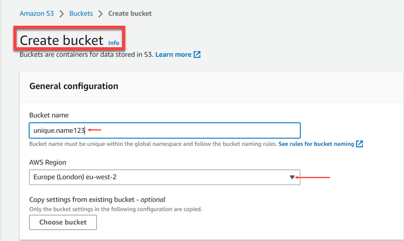Open the AWS Region dropdown

click(165, 177)
